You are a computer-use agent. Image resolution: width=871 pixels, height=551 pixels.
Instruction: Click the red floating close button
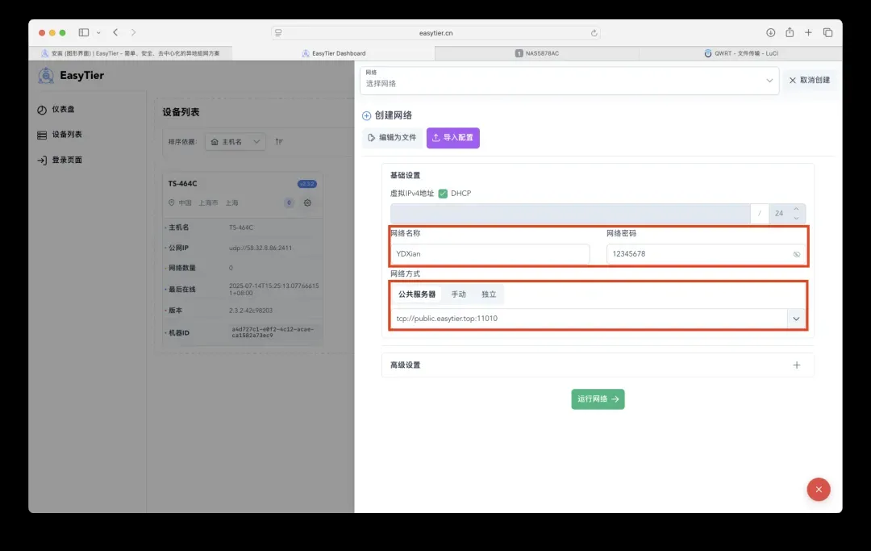(819, 489)
